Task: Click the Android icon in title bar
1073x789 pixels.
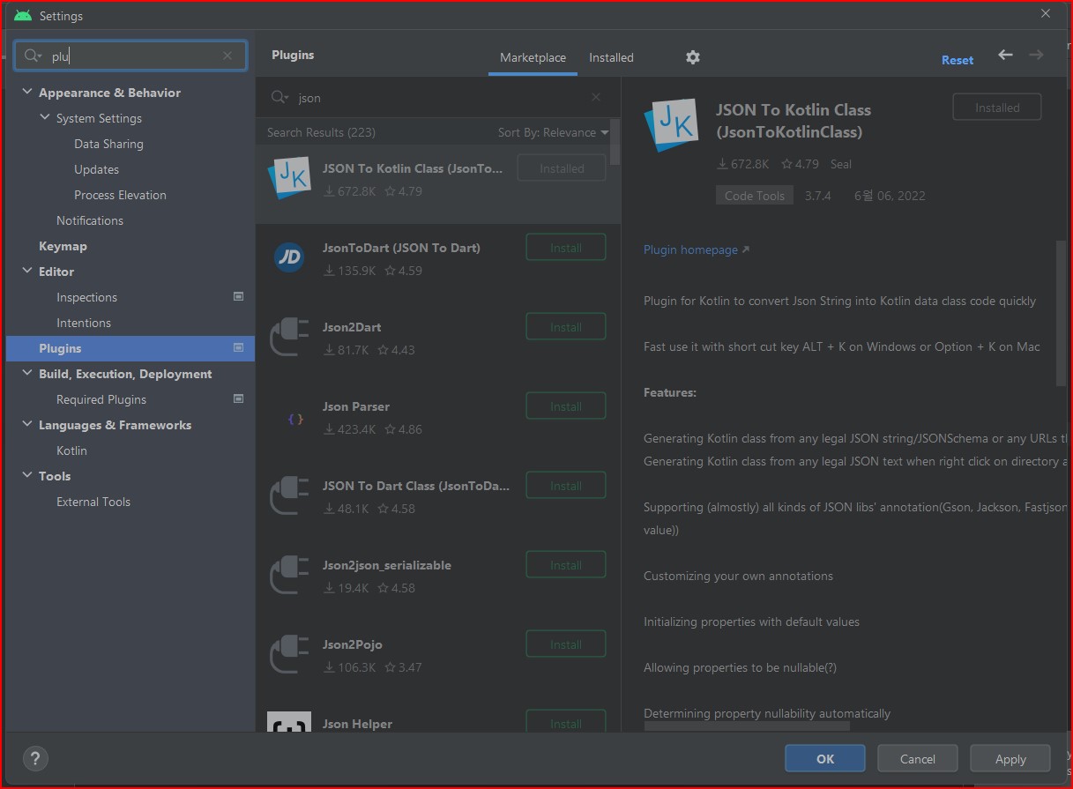Action: pos(23,16)
